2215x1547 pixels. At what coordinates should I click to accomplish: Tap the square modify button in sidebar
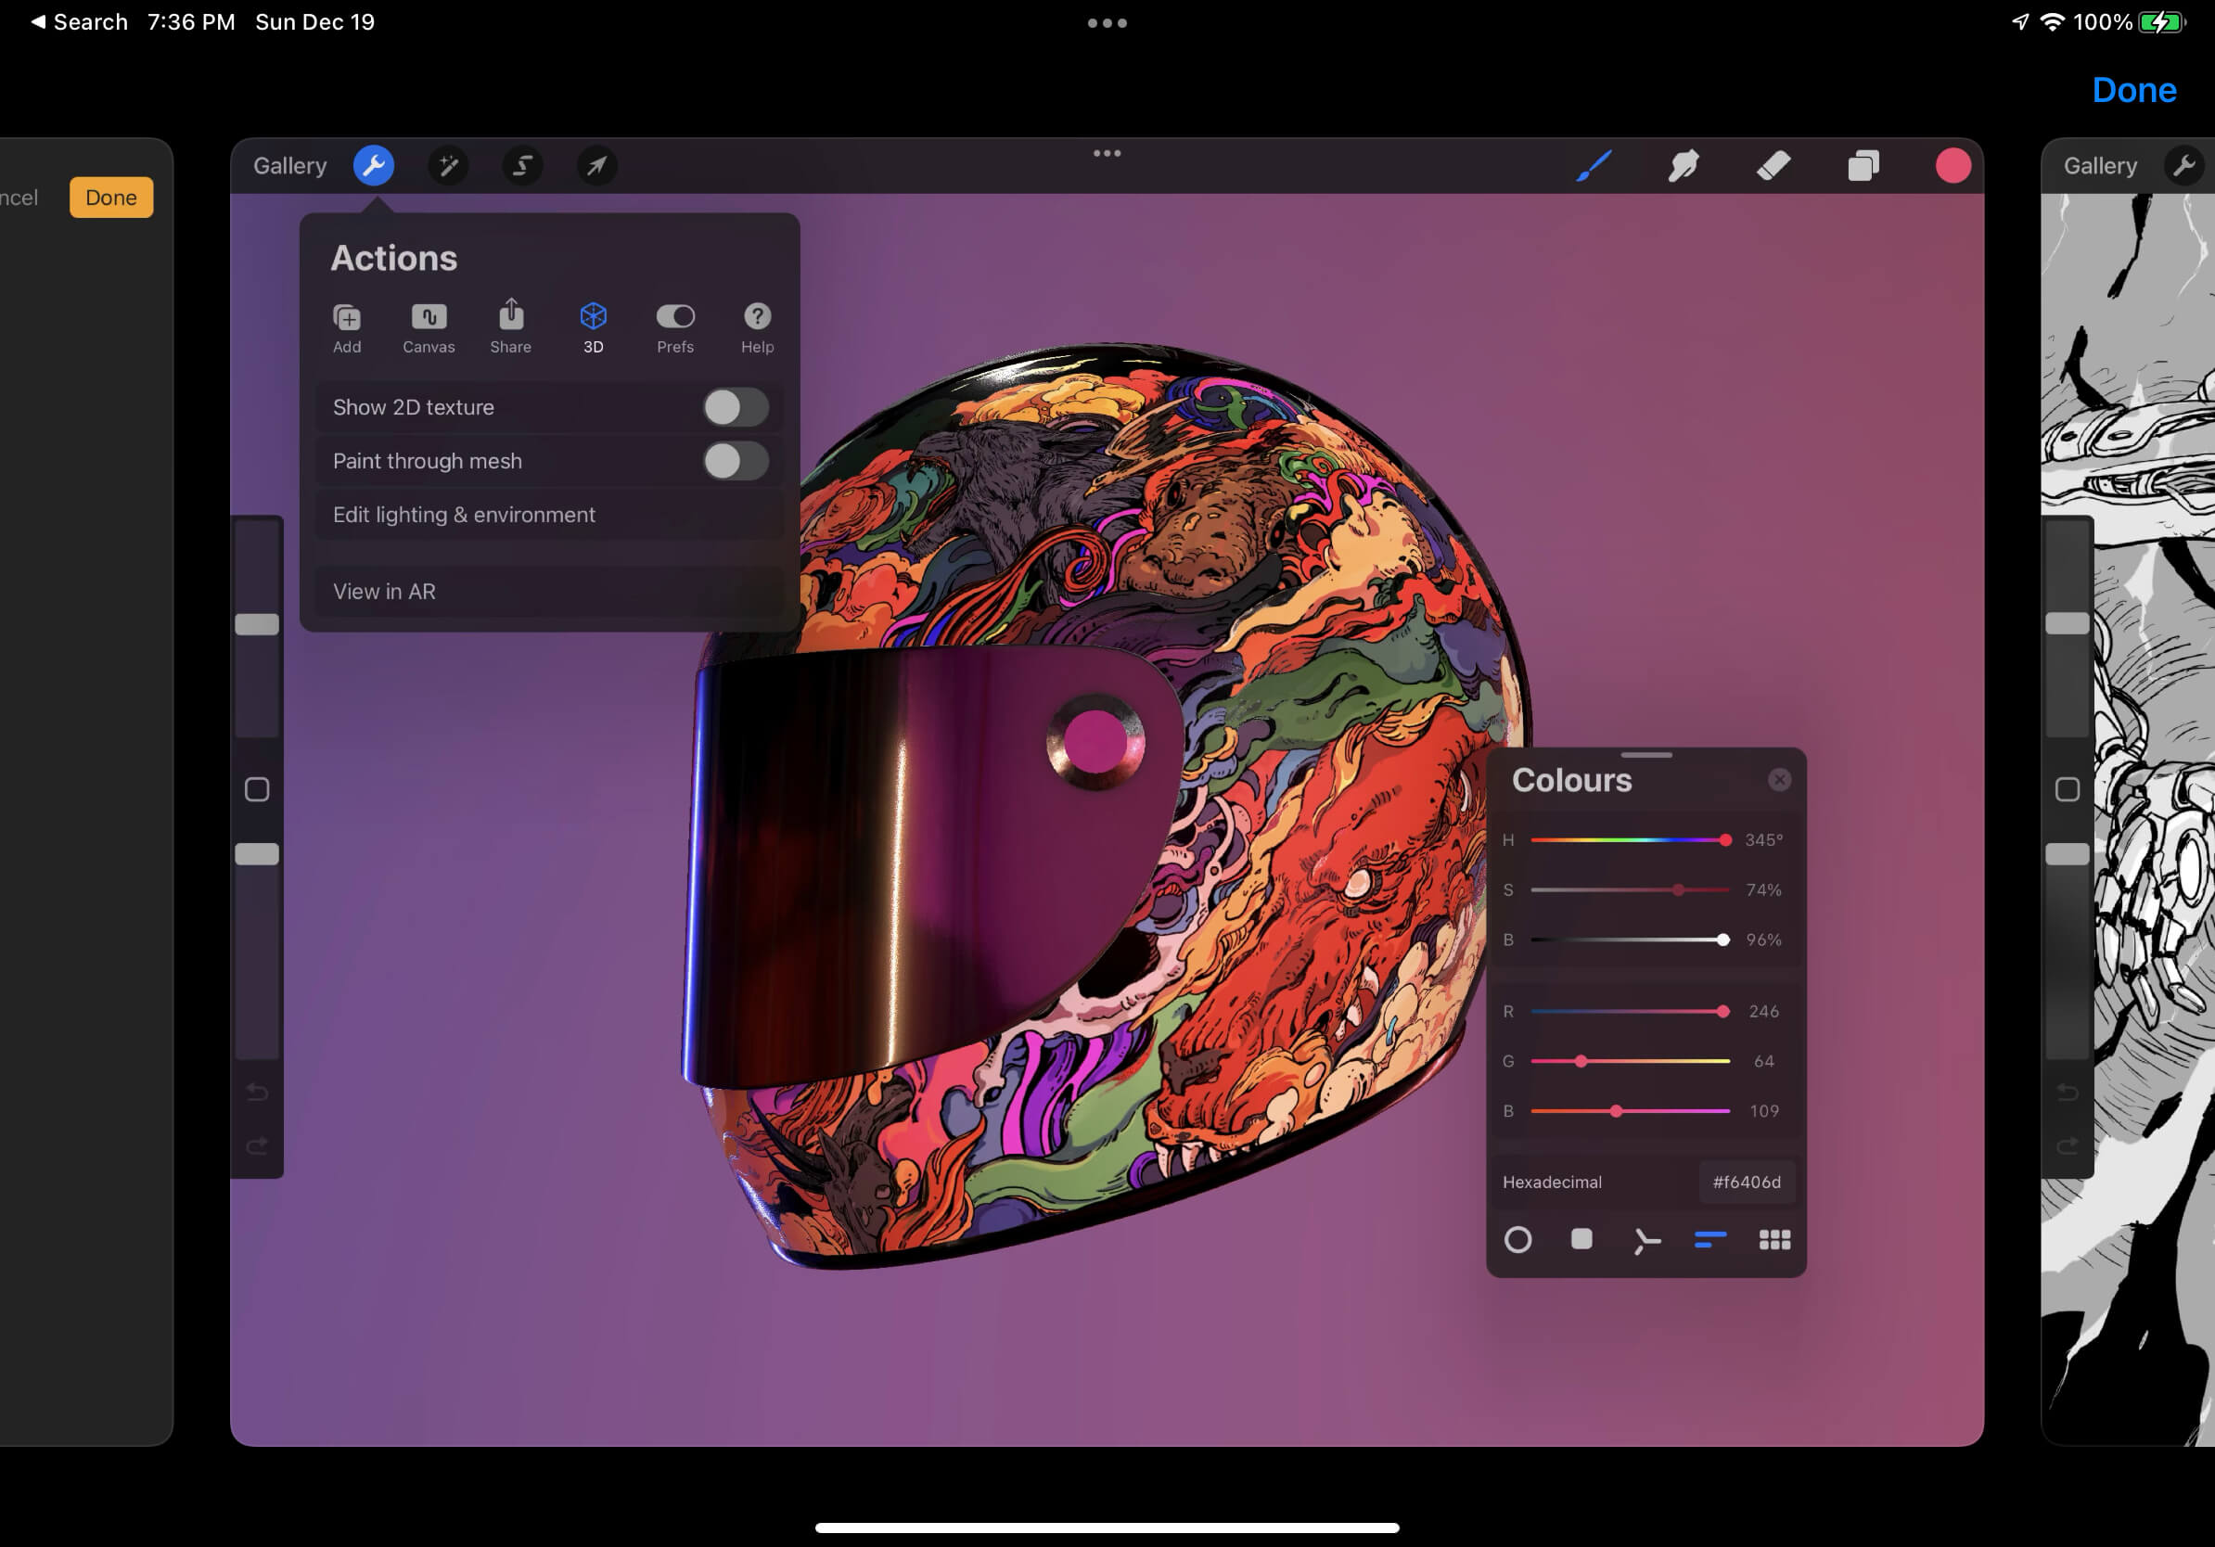[257, 789]
